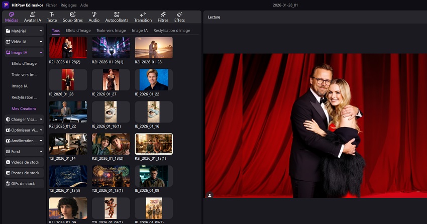
Task: Select thumbnail R2I_2026_01_28(2)
Action: coord(68,48)
